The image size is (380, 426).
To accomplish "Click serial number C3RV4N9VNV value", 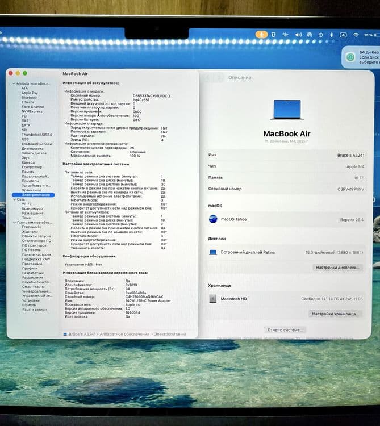I will point(350,189).
